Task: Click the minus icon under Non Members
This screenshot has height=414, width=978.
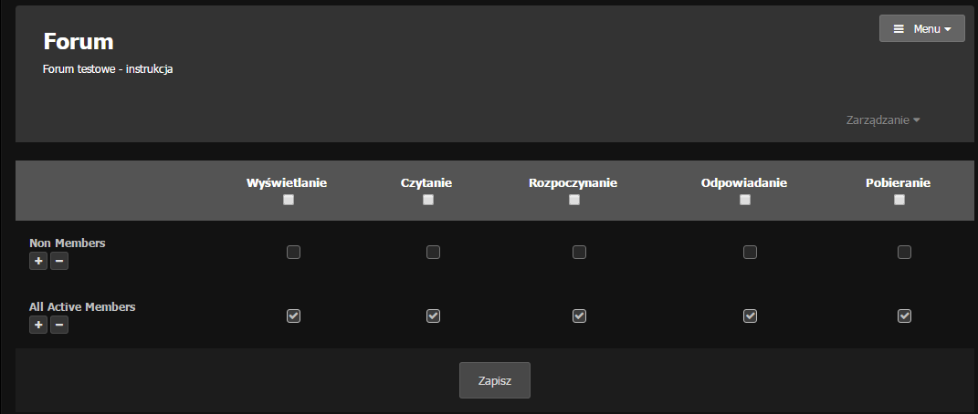Action: (x=58, y=262)
